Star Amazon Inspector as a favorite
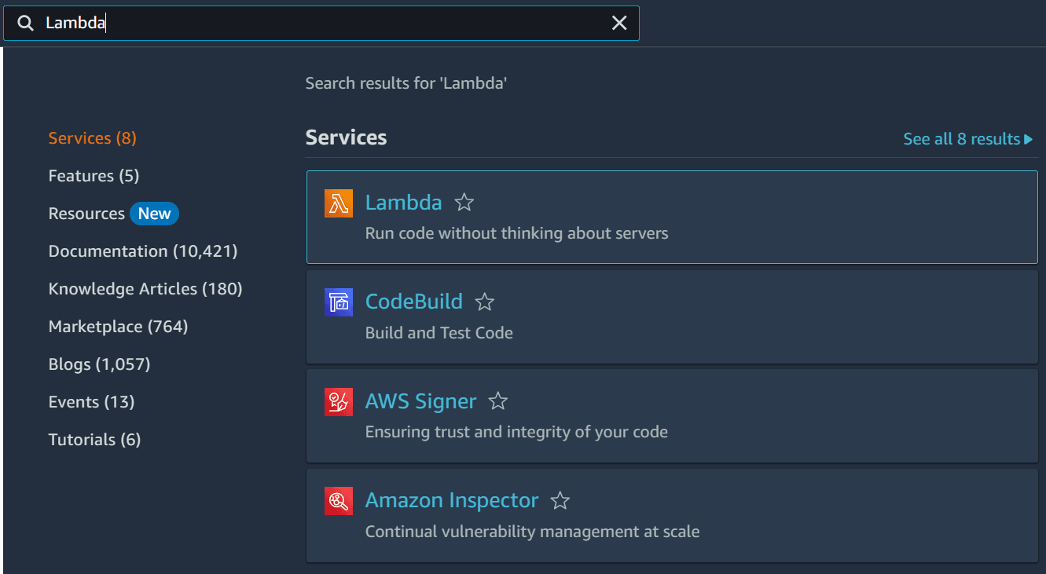Screen dimensions: 1046x574 pyautogui.click(x=560, y=500)
